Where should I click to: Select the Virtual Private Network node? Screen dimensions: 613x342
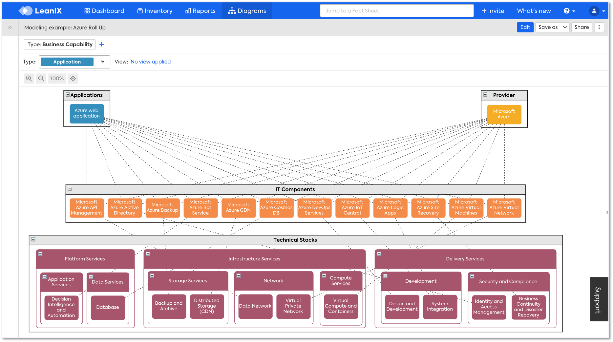[x=293, y=306]
